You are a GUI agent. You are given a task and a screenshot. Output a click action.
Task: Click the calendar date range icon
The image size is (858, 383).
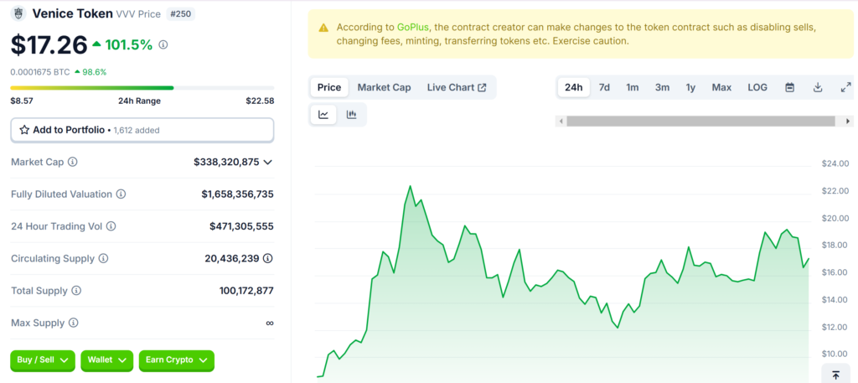point(789,87)
